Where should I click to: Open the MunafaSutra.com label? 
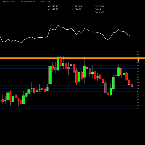[x=28, y=2]
